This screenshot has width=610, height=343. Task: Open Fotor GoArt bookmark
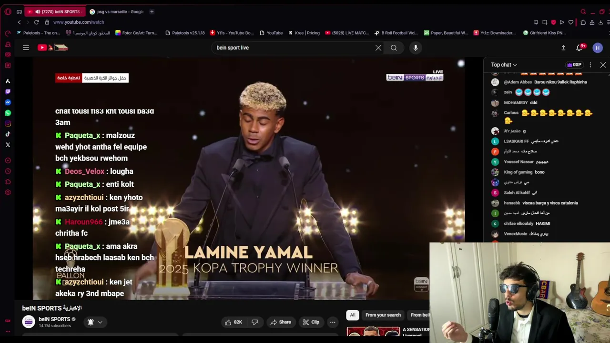click(136, 33)
